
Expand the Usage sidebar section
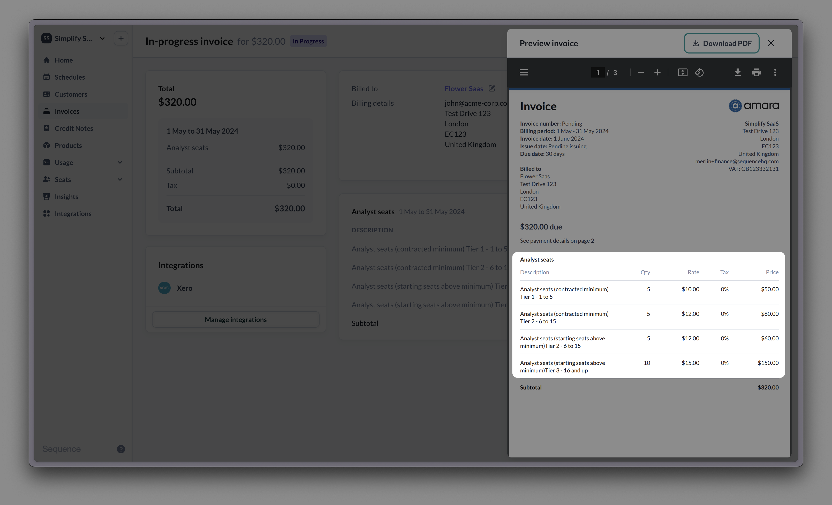pyautogui.click(x=120, y=162)
